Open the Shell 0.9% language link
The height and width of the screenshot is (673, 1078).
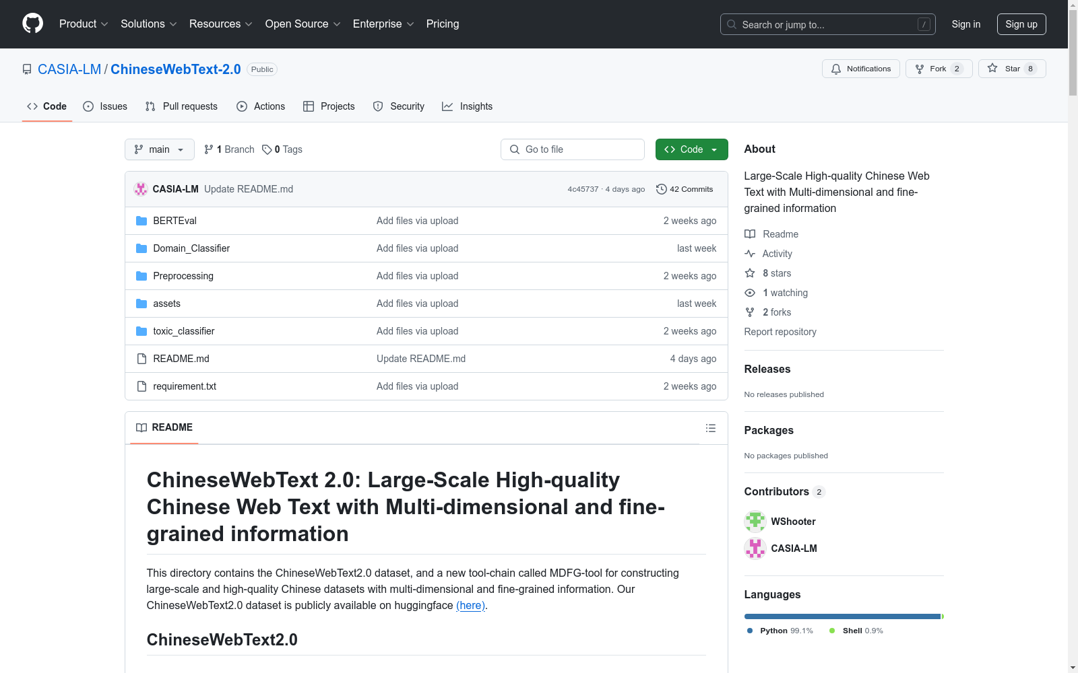click(856, 631)
